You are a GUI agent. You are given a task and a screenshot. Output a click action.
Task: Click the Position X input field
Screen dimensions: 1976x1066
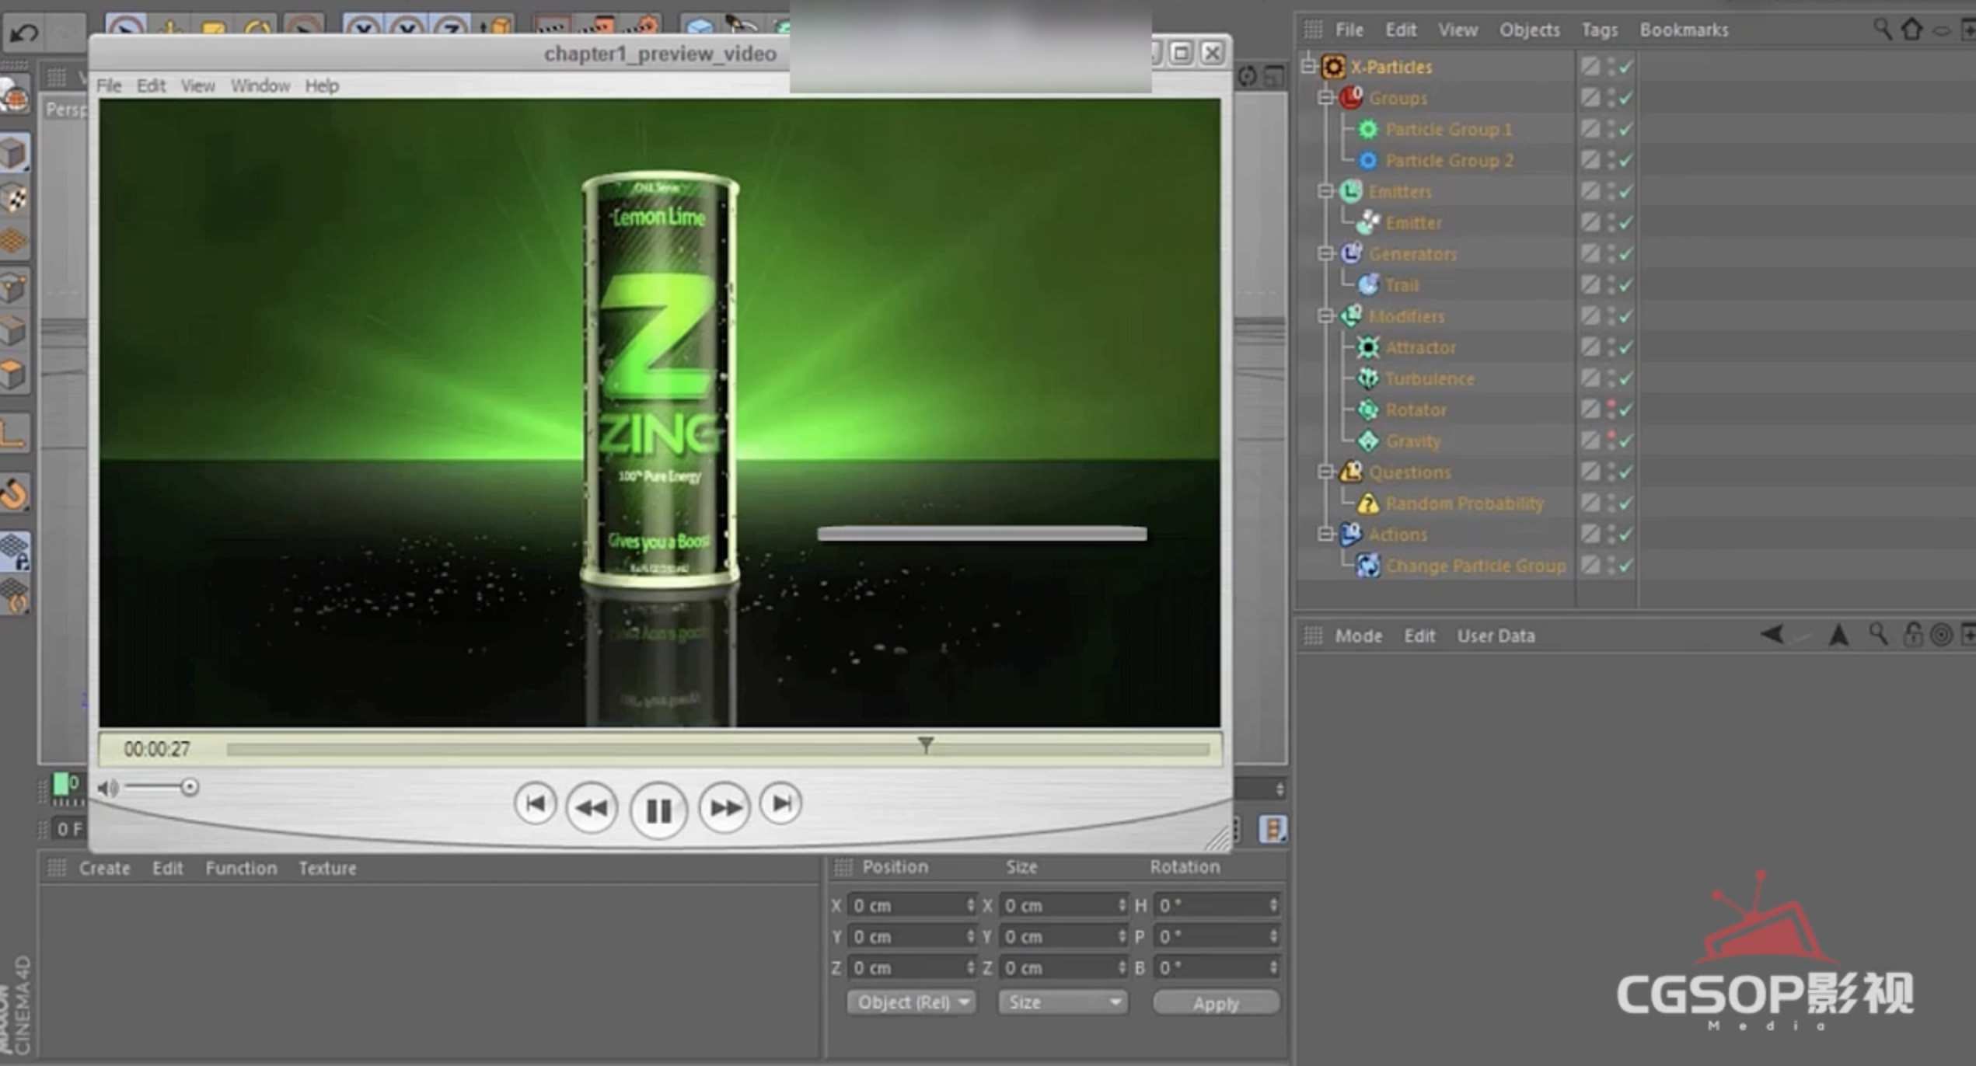[906, 905]
